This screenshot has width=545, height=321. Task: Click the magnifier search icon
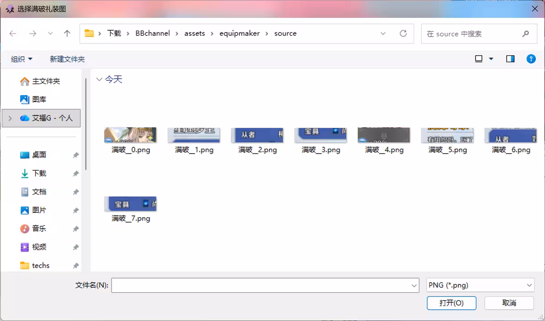pos(525,34)
